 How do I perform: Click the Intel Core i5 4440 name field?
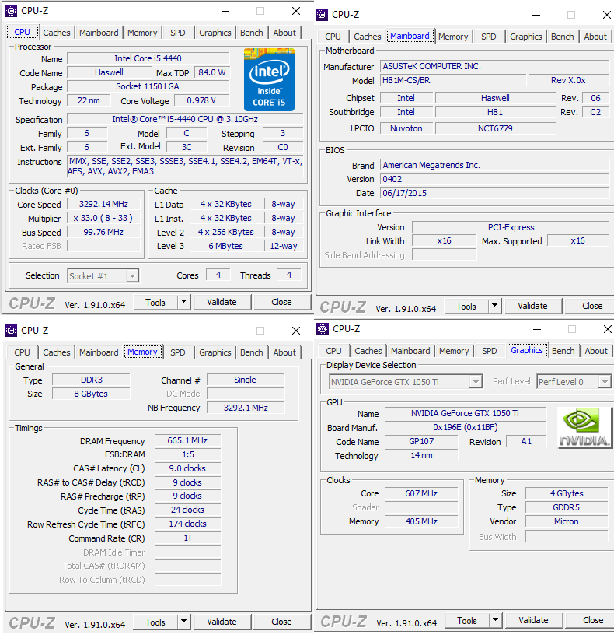tap(148, 58)
